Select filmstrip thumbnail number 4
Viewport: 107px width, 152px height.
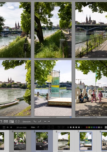coord(20,141)
